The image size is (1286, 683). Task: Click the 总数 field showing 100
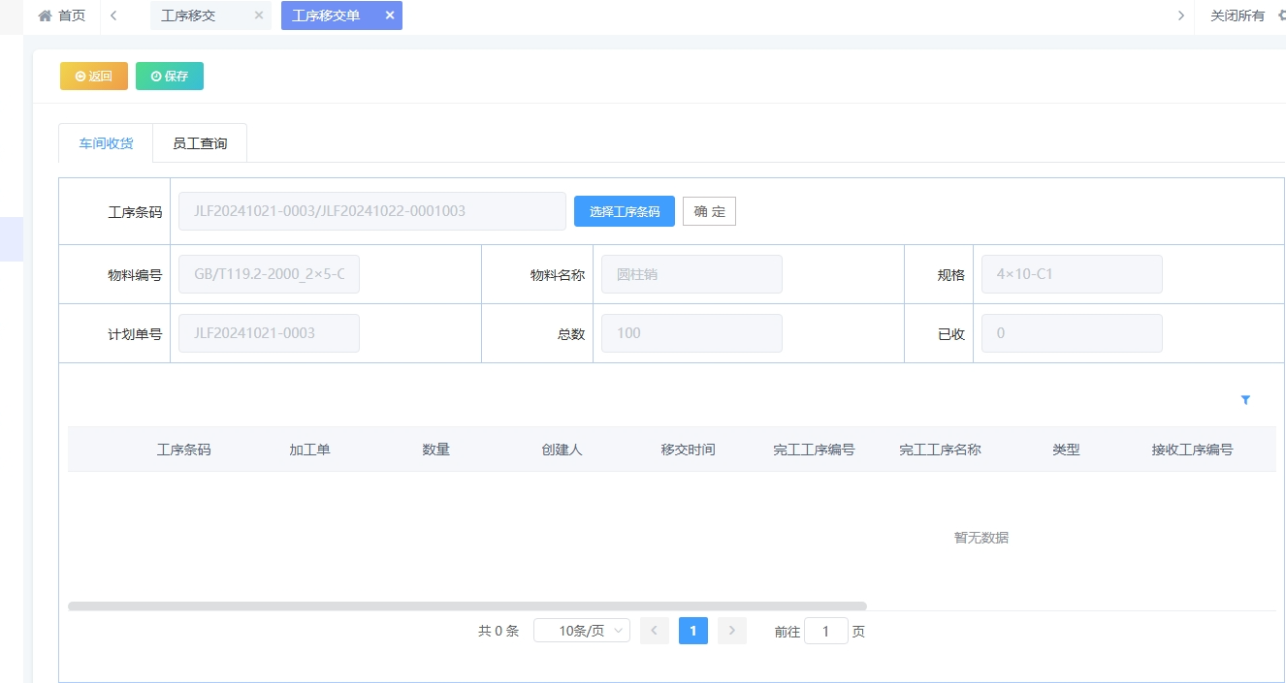click(x=691, y=333)
